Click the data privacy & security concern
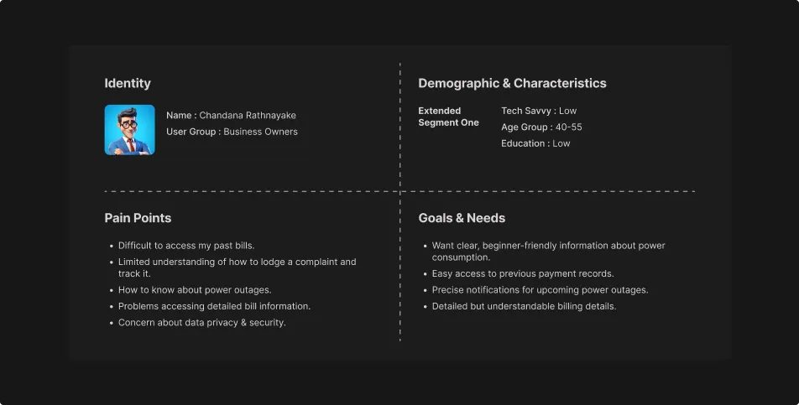The image size is (799, 405). click(x=201, y=323)
